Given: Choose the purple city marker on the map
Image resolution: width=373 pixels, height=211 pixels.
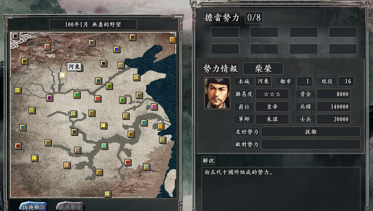Looking at the screenshot, I should tap(49, 98).
